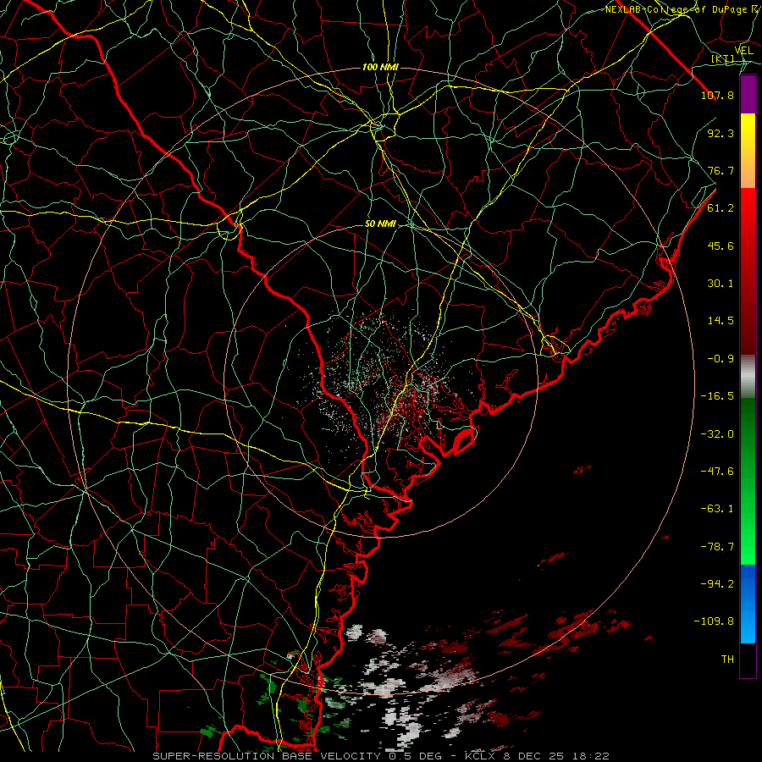
Task: Click the -94.2 scale label
Action: (717, 584)
